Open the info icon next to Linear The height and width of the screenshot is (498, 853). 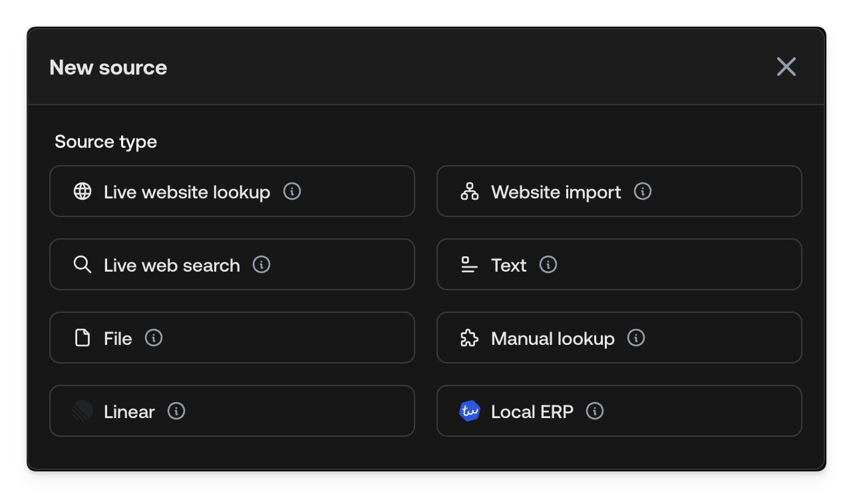coord(176,411)
